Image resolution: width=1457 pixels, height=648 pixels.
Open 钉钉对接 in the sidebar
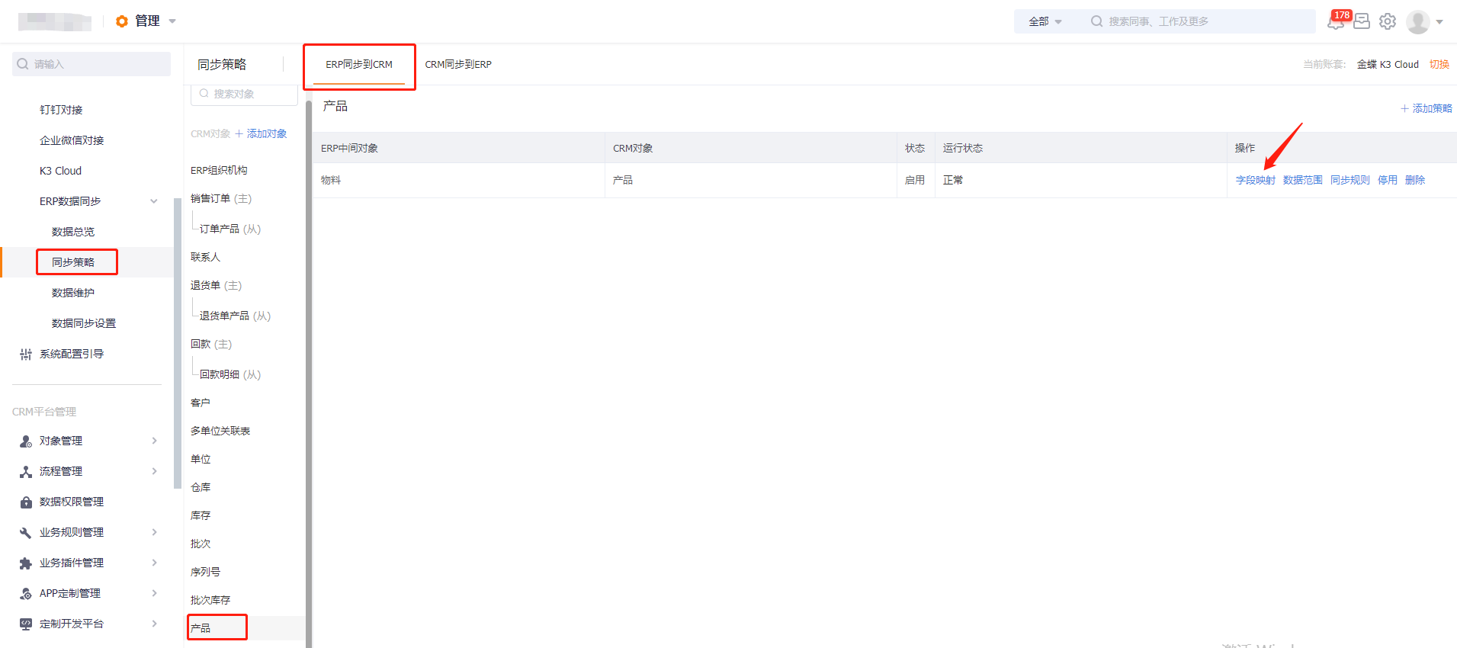[61, 110]
